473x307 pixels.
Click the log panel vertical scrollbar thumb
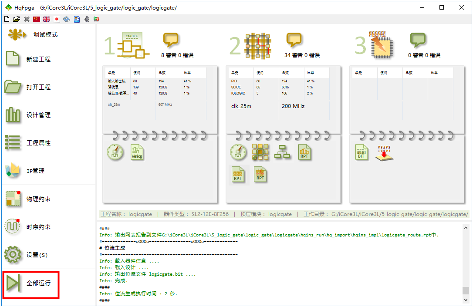pos(466,291)
